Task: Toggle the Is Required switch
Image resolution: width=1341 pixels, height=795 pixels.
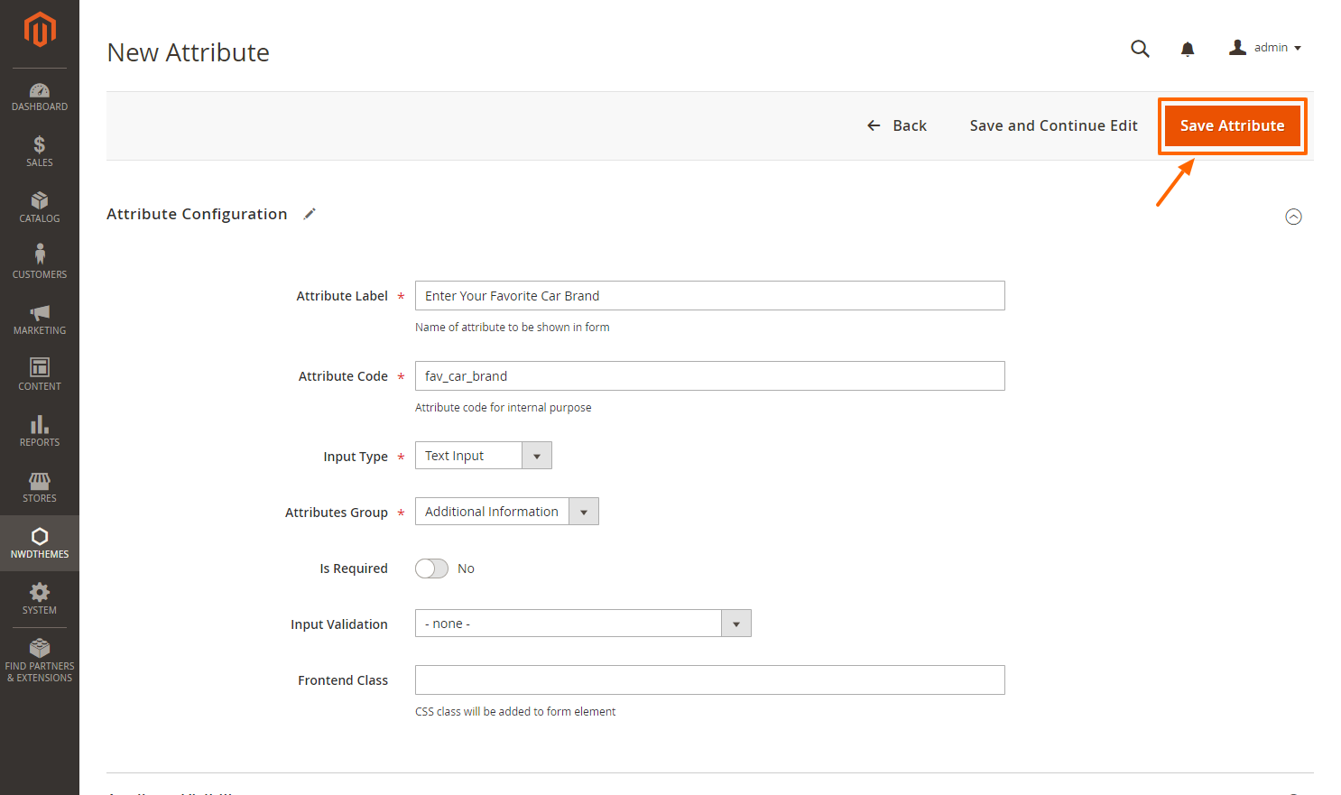Action: [x=431, y=569]
